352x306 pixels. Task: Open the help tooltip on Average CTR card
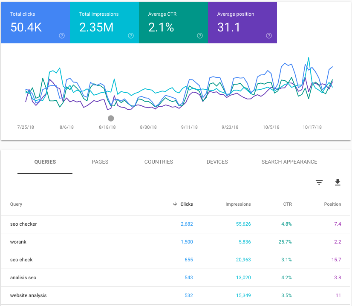click(200, 36)
